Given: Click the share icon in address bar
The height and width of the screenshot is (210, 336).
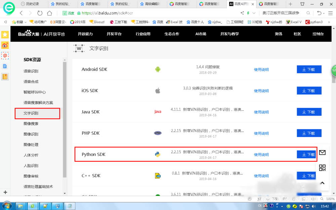Looking at the screenshot, I should click(242, 13).
